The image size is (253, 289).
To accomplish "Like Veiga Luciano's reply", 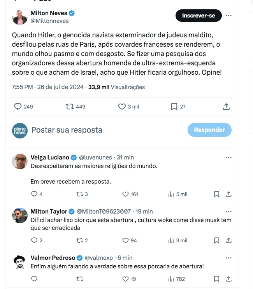I will pyautogui.click(x=125, y=194).
